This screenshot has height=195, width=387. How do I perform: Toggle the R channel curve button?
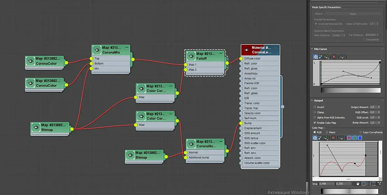(349, 138)
